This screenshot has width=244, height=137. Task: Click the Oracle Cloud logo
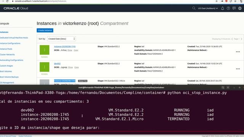[x=16, y=8]
